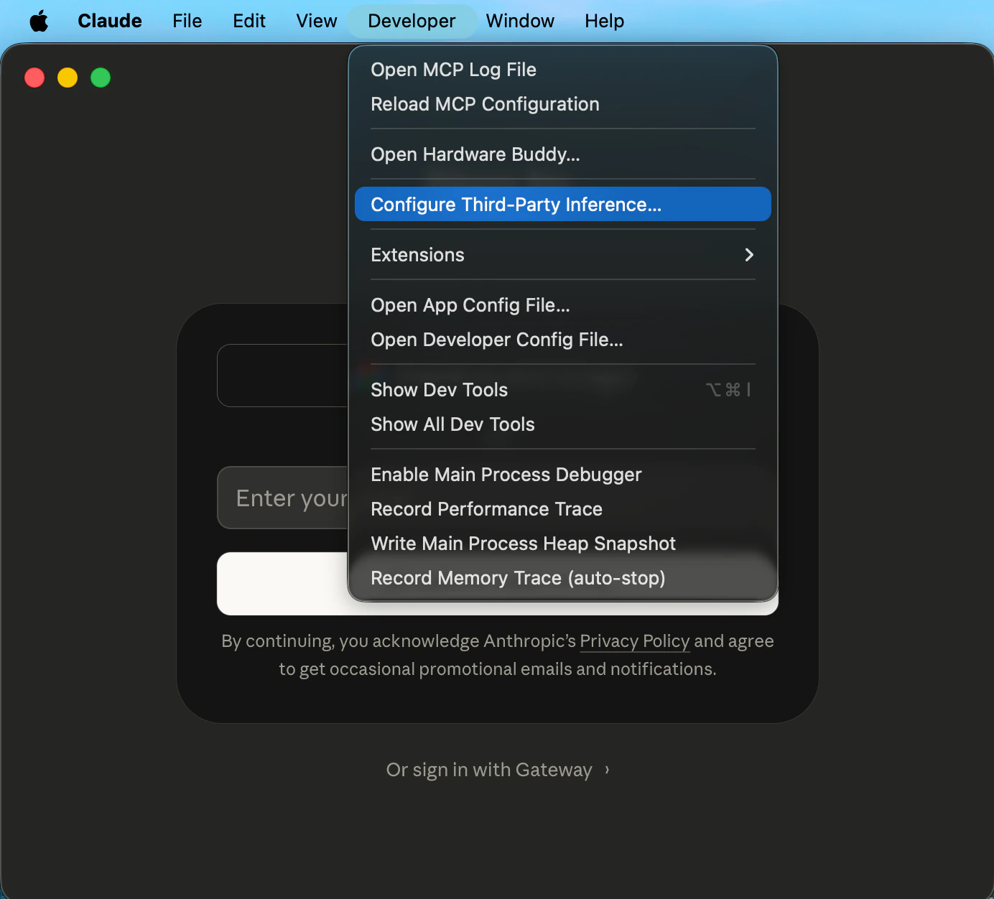Expand the Extensions submenu

coord(563,255)
